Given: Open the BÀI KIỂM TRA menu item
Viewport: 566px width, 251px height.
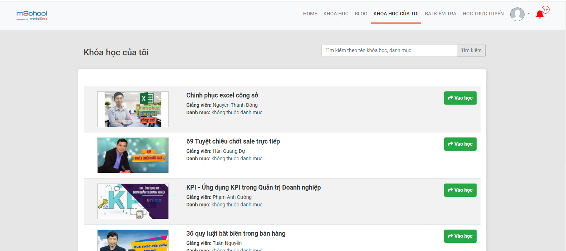Looking at the screenshot, I should click(x=441, y=14).
